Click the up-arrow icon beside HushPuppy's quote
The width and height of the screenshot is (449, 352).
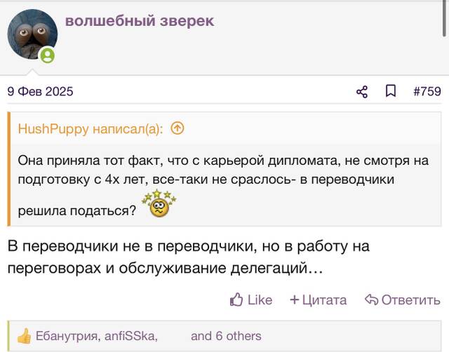(177, 128)
